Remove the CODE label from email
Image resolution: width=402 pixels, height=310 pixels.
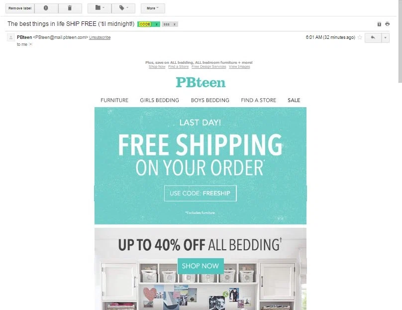pos(156,24)
